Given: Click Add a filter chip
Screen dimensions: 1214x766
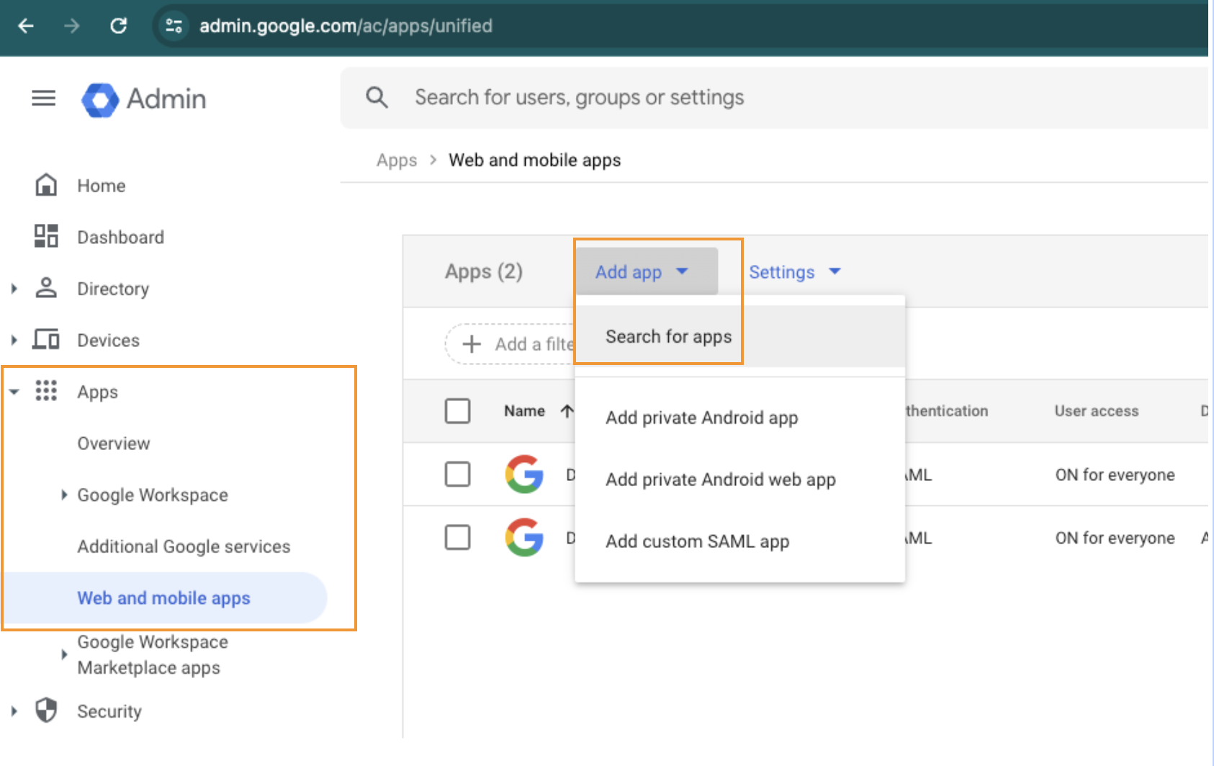Looking at the screenshot, I should [x=510, y=344].
